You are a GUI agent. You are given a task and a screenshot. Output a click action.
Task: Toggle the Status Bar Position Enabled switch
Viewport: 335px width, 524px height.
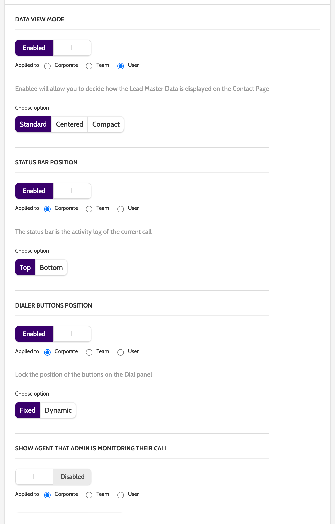pyautogui.click(x=53, y=191)
